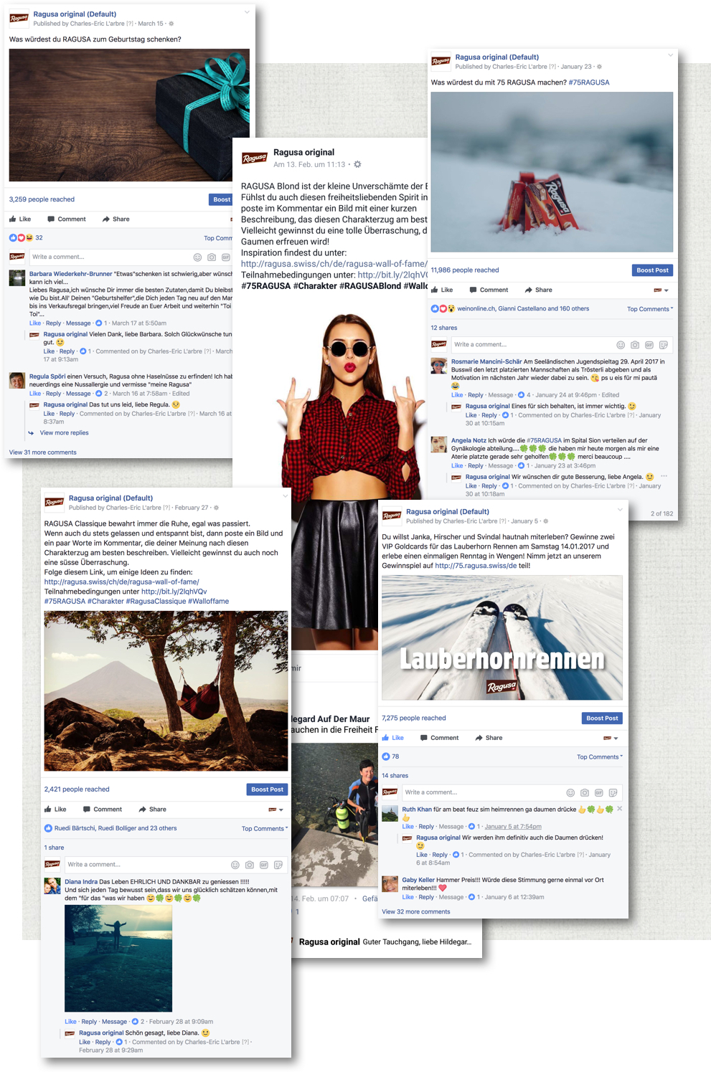Open Barbara Wiederkehr-Brunner's profile
The height and width of the screenshot is (1072, 711).
point(71,274)
